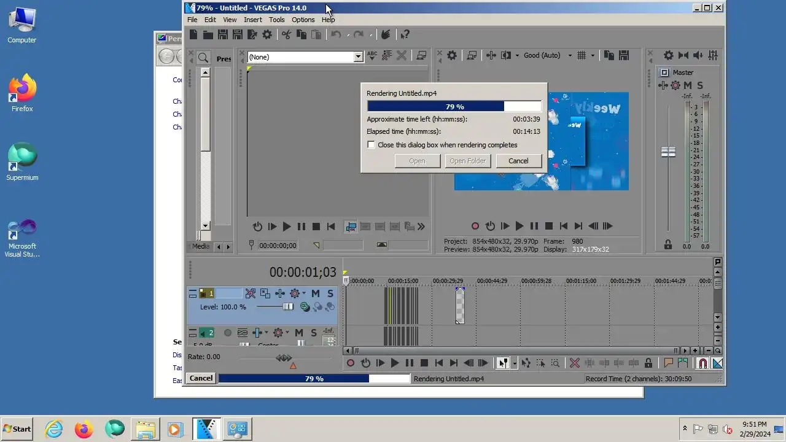Viewport: 786px width, 442px height.
Task: Expand more trimmer buttons chevron
Action: tap(421, 227)
